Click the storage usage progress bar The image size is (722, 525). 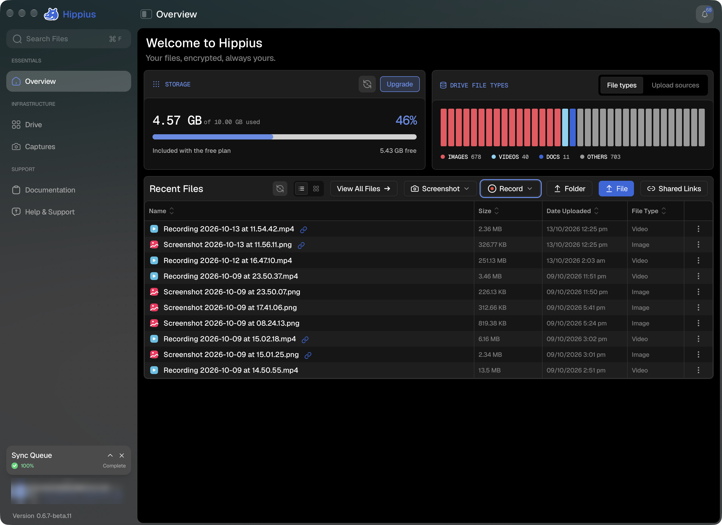[284, 137]
